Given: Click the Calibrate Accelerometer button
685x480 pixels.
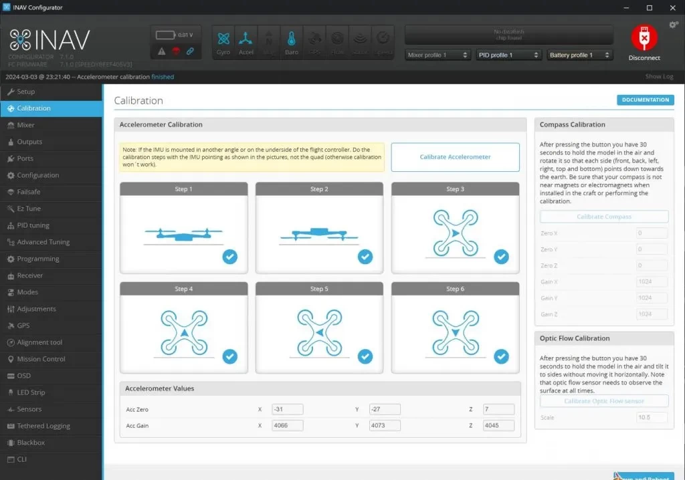Looking at the screenshot, I should tap(455, 157).
